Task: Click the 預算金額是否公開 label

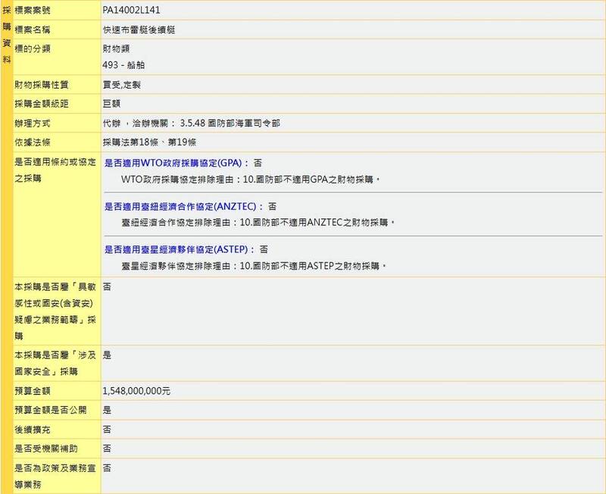Action: tap(51, 410)
